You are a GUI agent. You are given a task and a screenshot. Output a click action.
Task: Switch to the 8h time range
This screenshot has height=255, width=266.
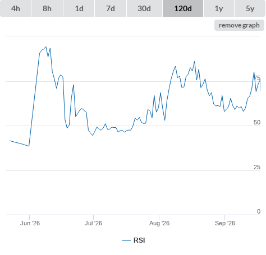point(47,8)
